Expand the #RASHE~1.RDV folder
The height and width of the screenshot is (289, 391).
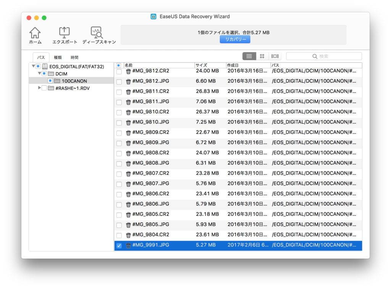39,88
